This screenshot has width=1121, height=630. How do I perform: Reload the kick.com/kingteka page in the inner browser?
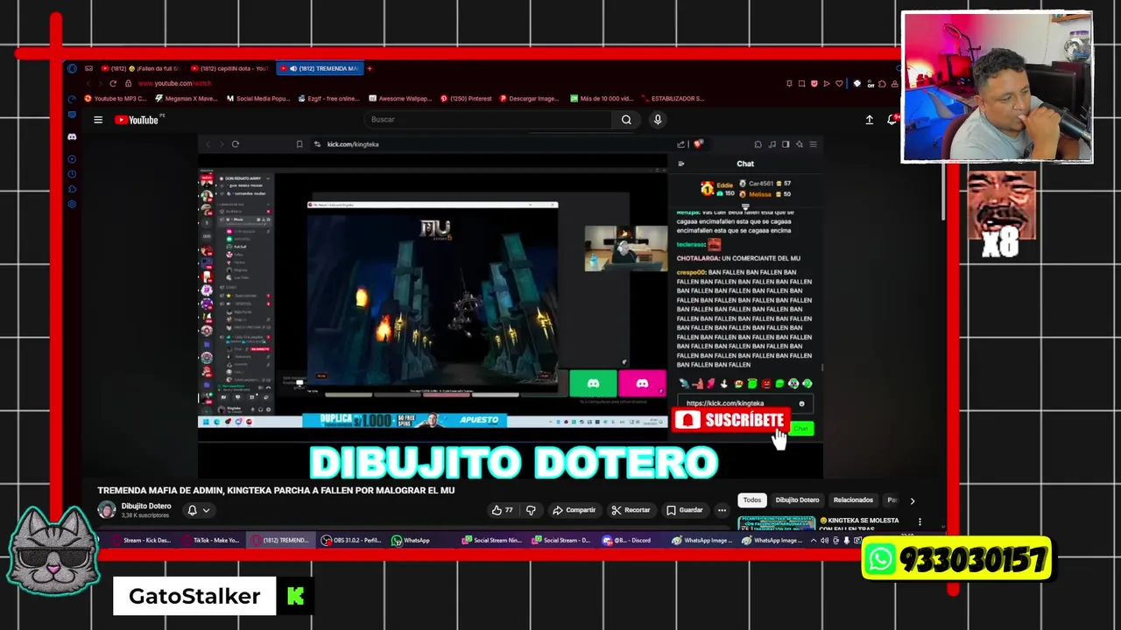[x=236, y=144]
